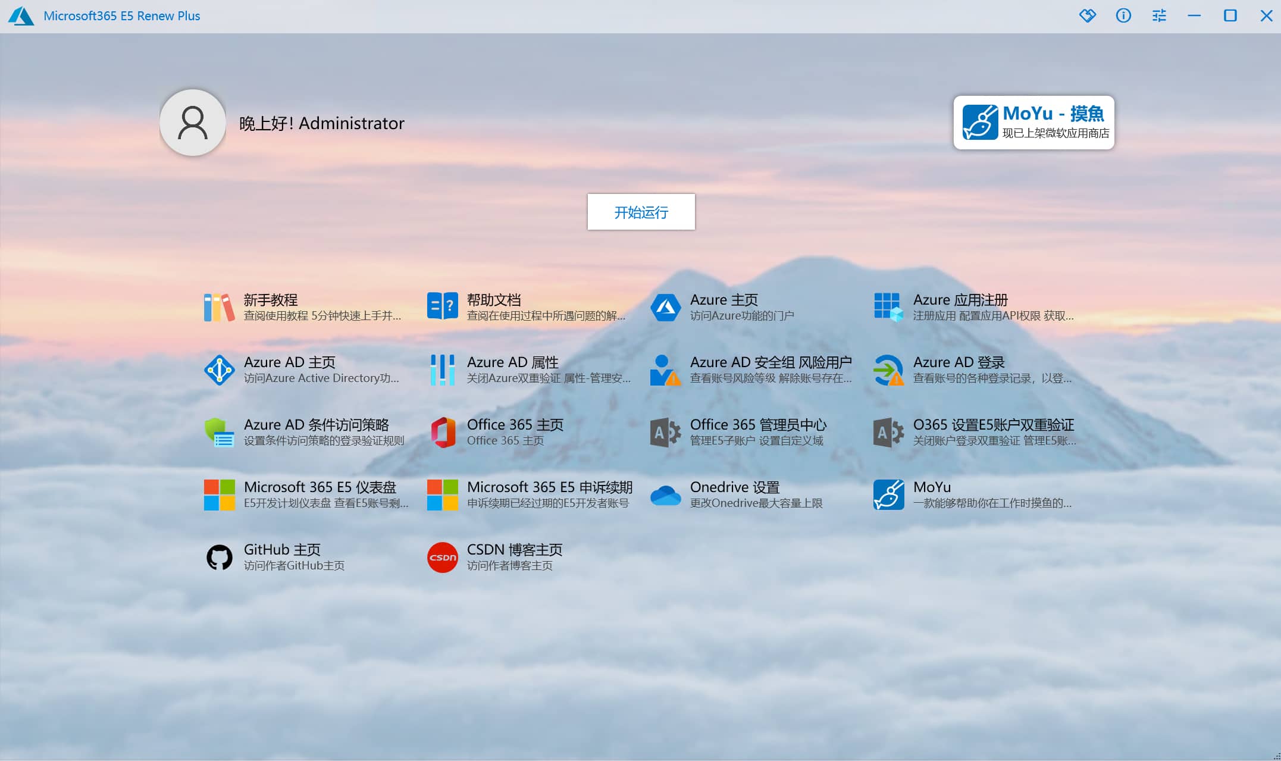Click the Azure AD 安全组 风险用户 icon

[x=666, y=369]
